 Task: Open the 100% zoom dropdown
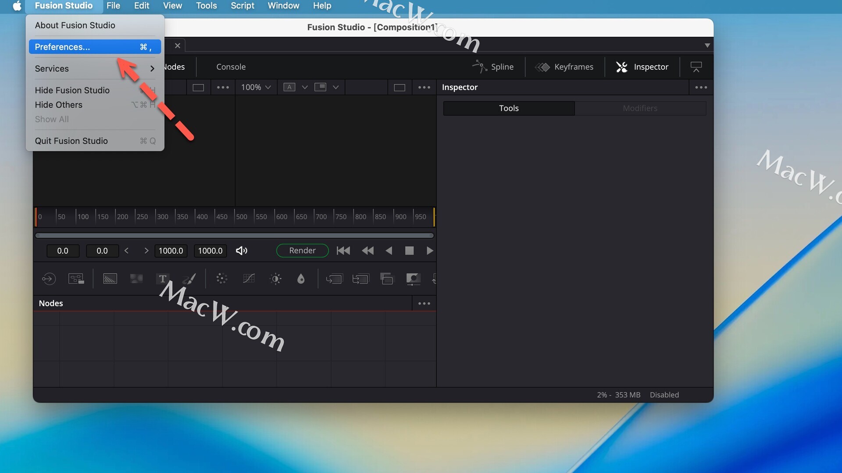[256, 87]
